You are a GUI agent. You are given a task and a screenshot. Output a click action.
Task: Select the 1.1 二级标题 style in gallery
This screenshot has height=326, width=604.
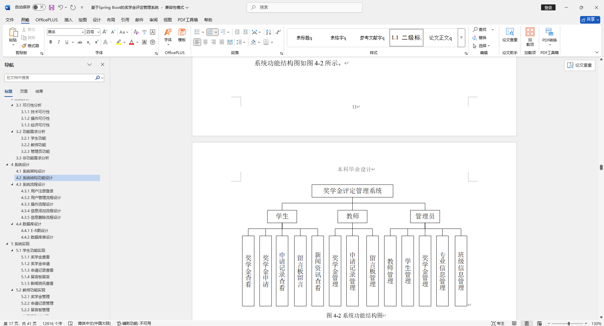(x=406, y=37)
